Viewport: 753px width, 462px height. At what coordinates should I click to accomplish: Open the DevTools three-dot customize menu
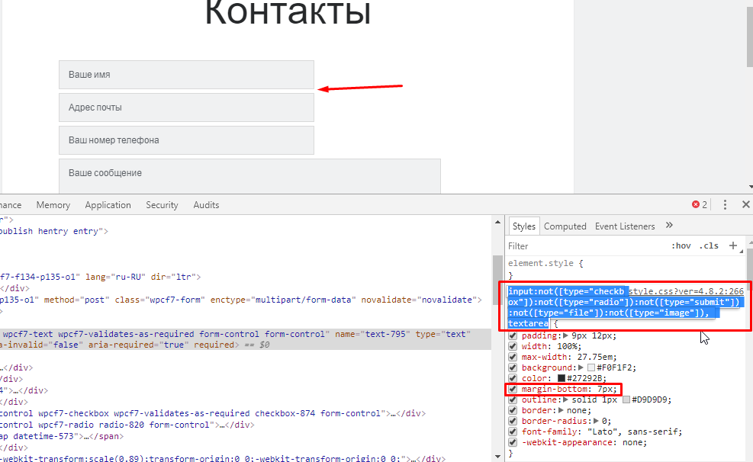tap(725, 205)
